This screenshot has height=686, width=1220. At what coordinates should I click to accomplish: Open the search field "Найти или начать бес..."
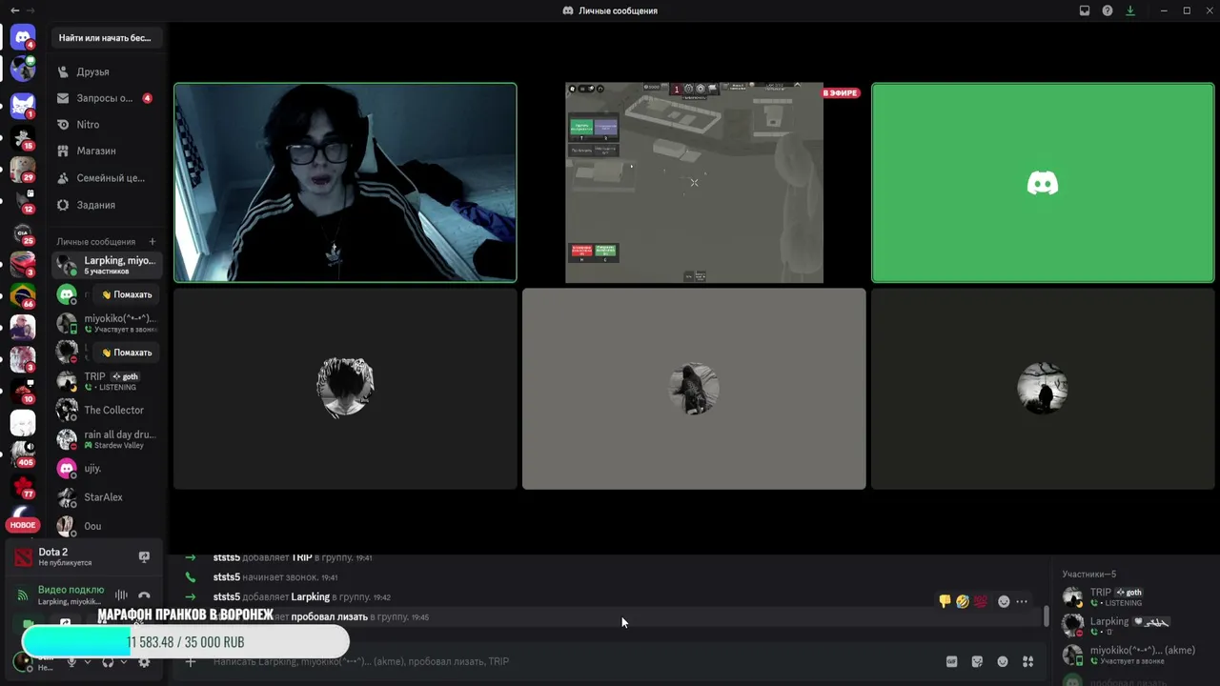click(107, 38)
